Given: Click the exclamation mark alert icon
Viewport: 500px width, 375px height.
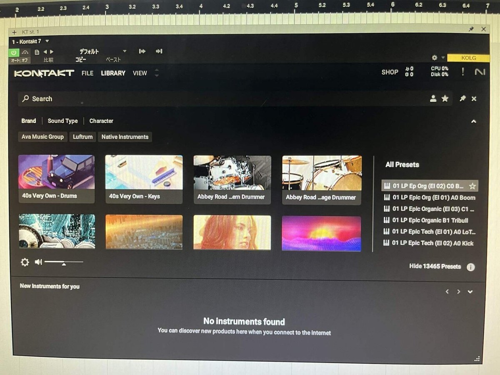Looking at the screenshot, I should (x=462, y=72).
